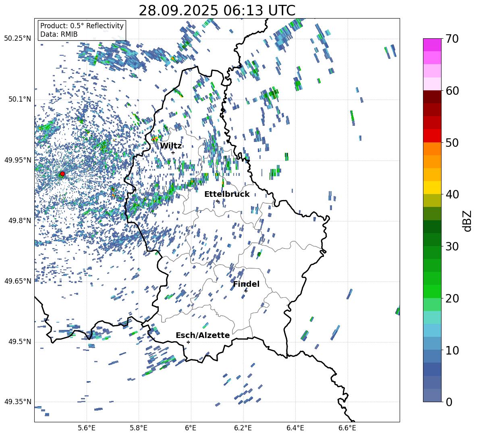Click the timestamp title 28.09.2025 06:13 UTC

[217, 10]
